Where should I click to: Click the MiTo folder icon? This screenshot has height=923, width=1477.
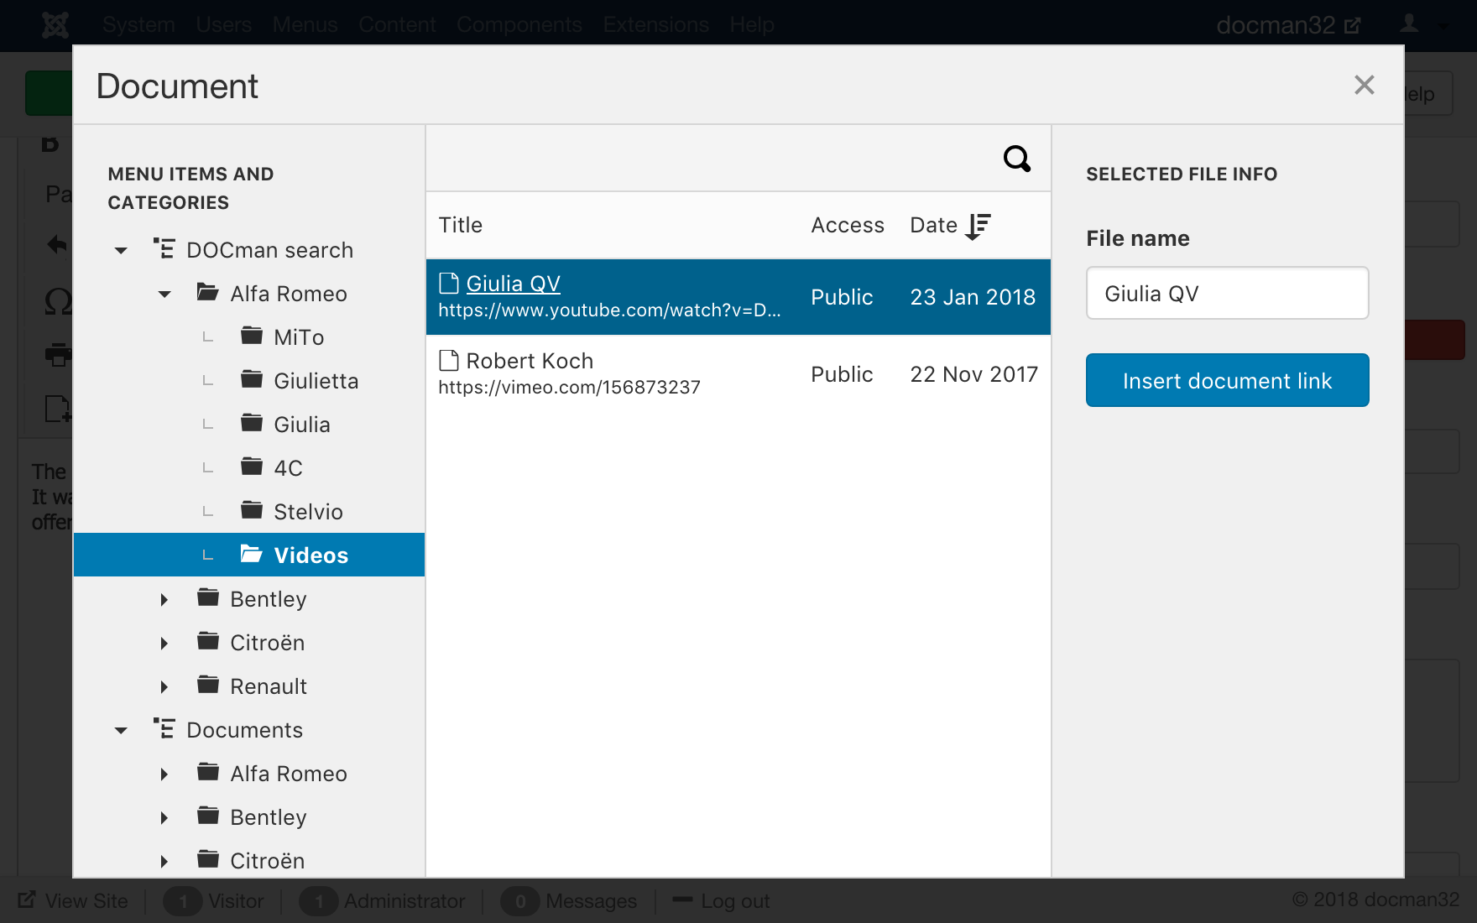tap(252, 336)
